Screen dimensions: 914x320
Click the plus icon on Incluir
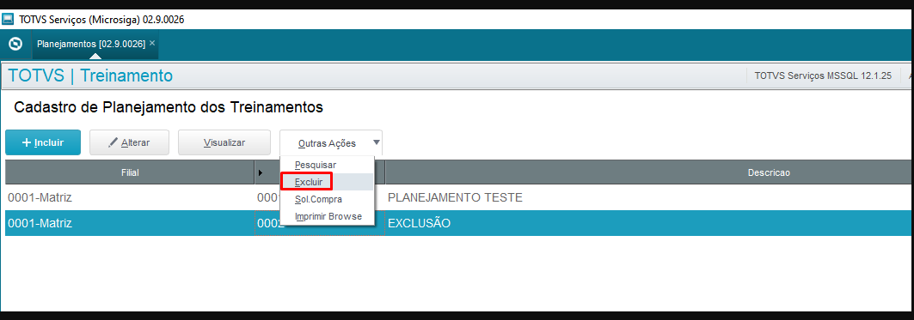[x=27, y=142]
